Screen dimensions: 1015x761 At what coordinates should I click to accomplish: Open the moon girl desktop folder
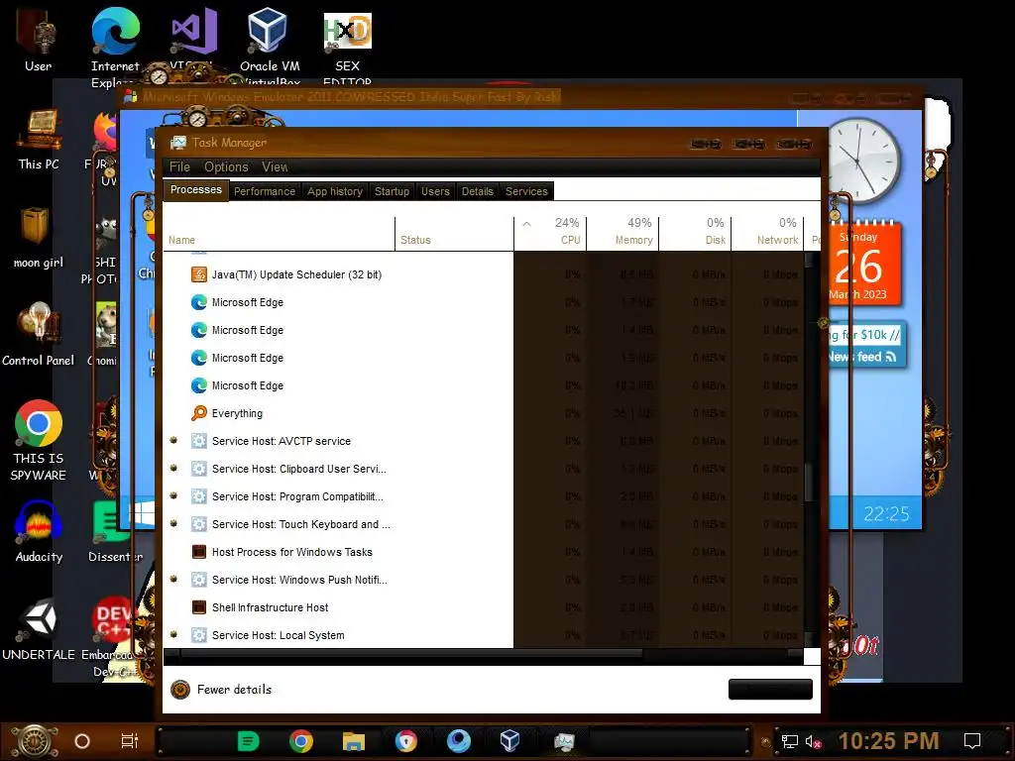(38, 237)
